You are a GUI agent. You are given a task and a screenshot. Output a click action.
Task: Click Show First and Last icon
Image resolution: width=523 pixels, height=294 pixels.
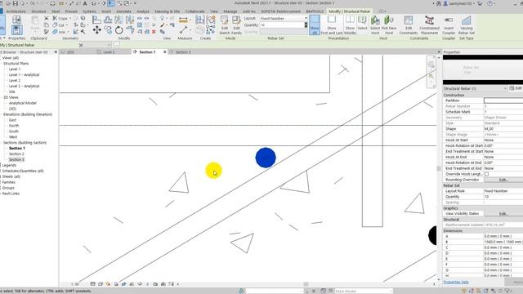332,25
